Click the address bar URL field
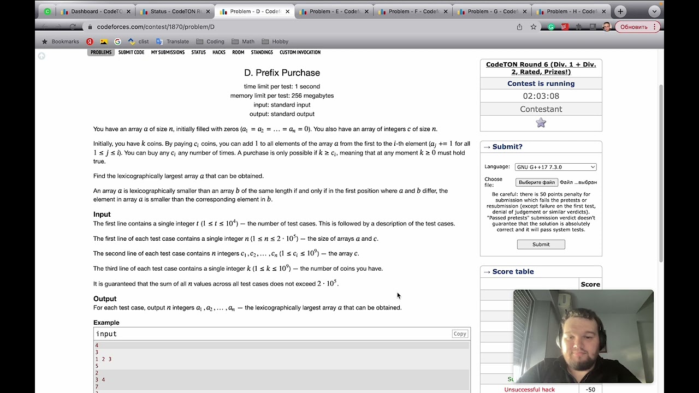 coord(300,27)
